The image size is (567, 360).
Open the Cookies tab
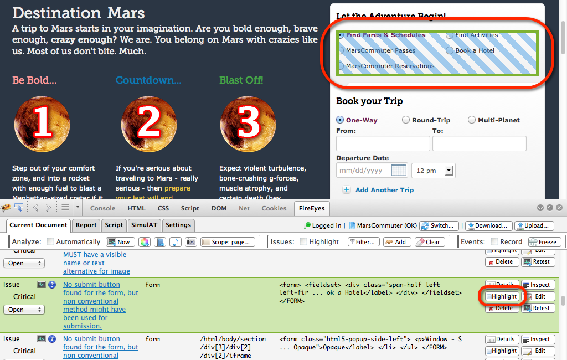(274, 208)
